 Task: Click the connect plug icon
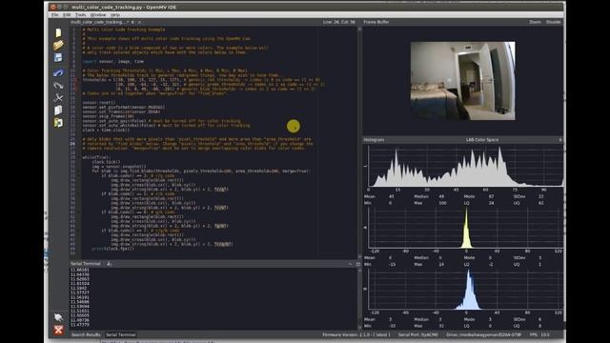pyautogui.click(x=58, y=317)
